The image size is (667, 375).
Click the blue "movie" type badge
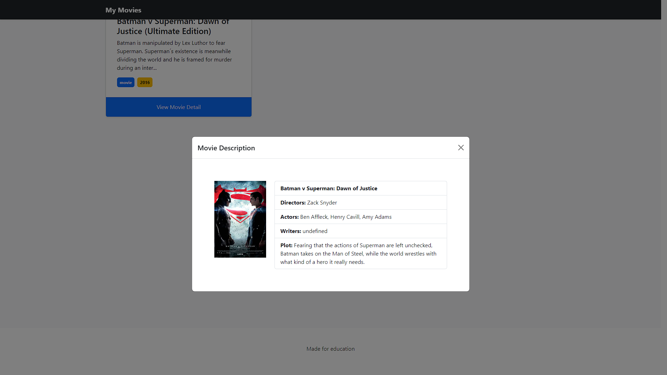[x=125, y=83]
